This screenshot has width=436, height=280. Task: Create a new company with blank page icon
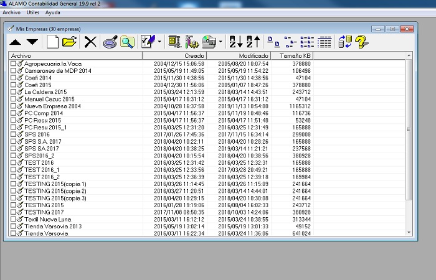tap(52, 42)
